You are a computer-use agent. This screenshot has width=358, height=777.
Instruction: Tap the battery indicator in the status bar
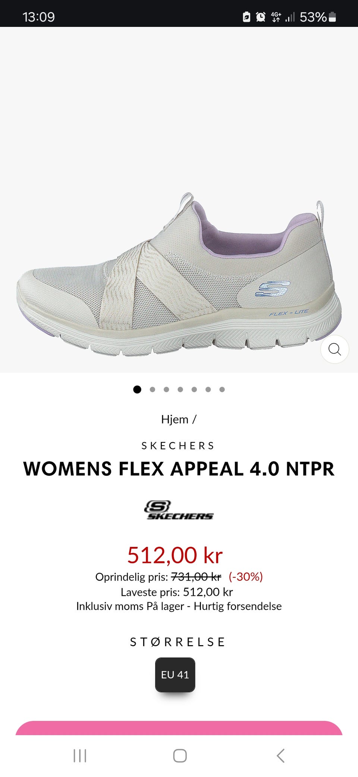(333, 17)
